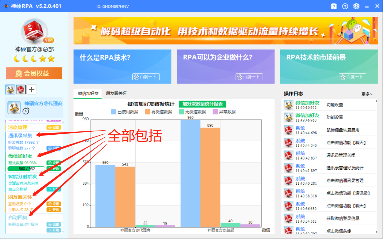Click the orange 890 bar for 神硕官方@总部
Screen dimensions: 383x239
pos(210,177)
